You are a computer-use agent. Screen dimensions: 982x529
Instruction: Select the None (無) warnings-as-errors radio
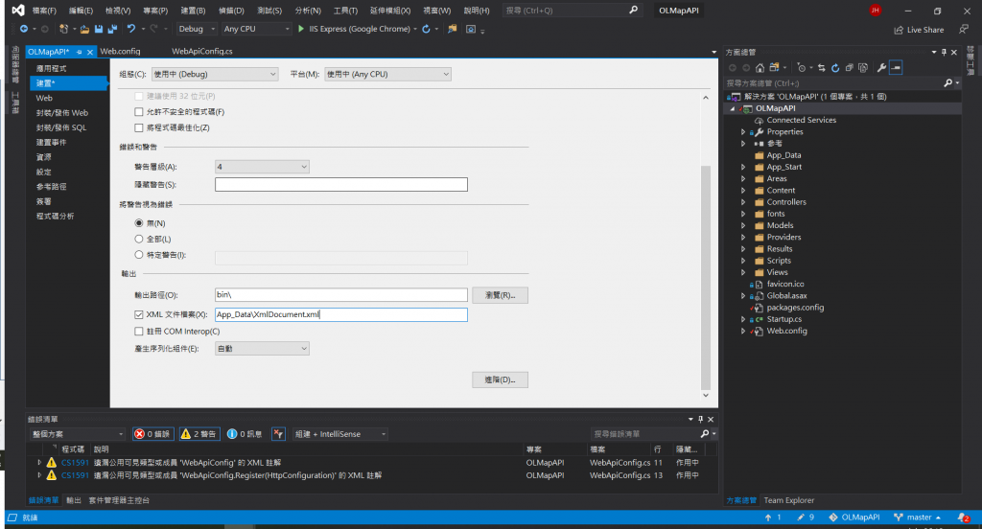click(139, 223)
